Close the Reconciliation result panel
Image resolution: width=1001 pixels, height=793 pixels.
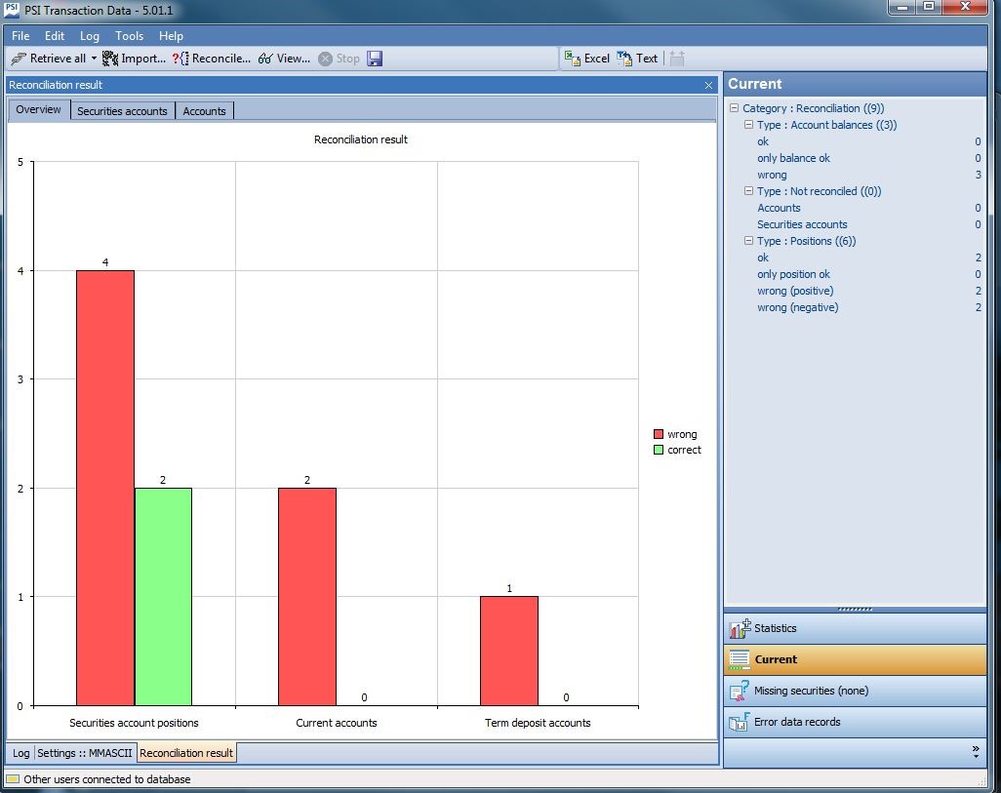(708, 86)
